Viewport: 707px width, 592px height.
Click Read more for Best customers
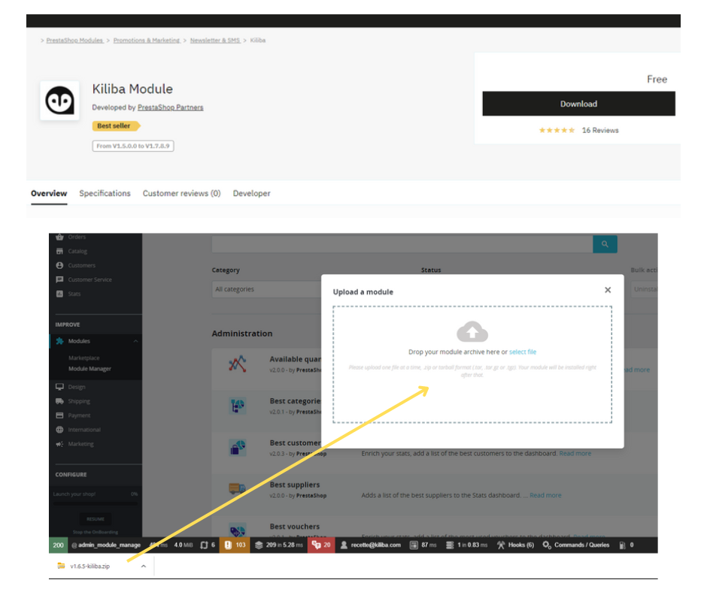pyautogui.click(x=575, y=454)
